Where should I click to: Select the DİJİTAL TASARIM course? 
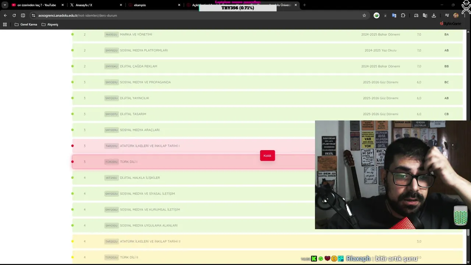click(133, 114)
